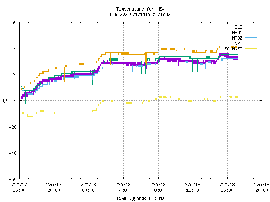
Task: Click the y-axis label -20
Action: [x=13, y=127]
